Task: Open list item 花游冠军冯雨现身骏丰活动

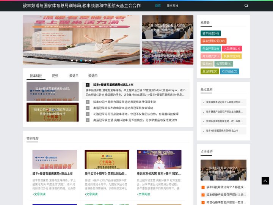Action: tap(136, 114)
